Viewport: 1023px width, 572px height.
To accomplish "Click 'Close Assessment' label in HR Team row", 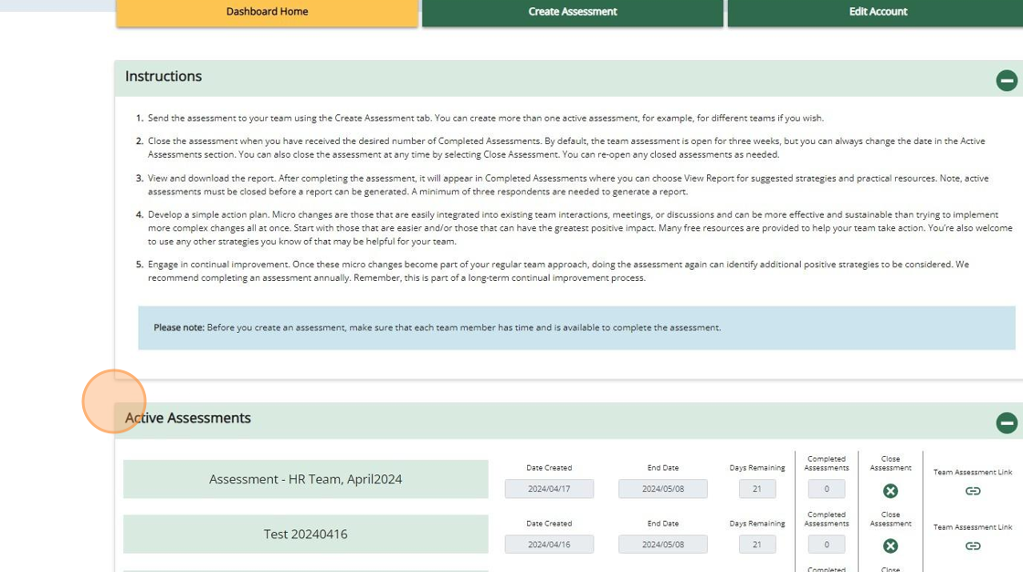I will click(891, 463).
